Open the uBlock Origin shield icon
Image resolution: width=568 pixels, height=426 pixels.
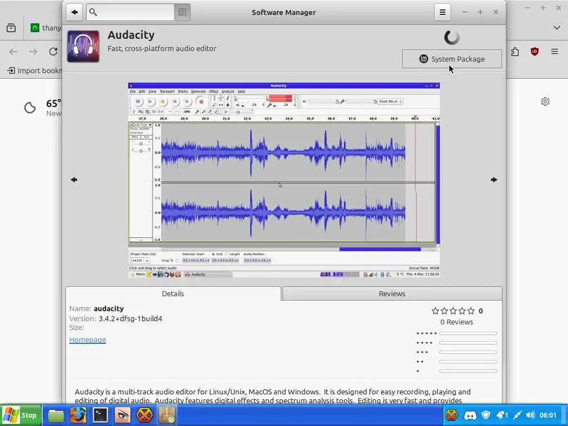535,52
